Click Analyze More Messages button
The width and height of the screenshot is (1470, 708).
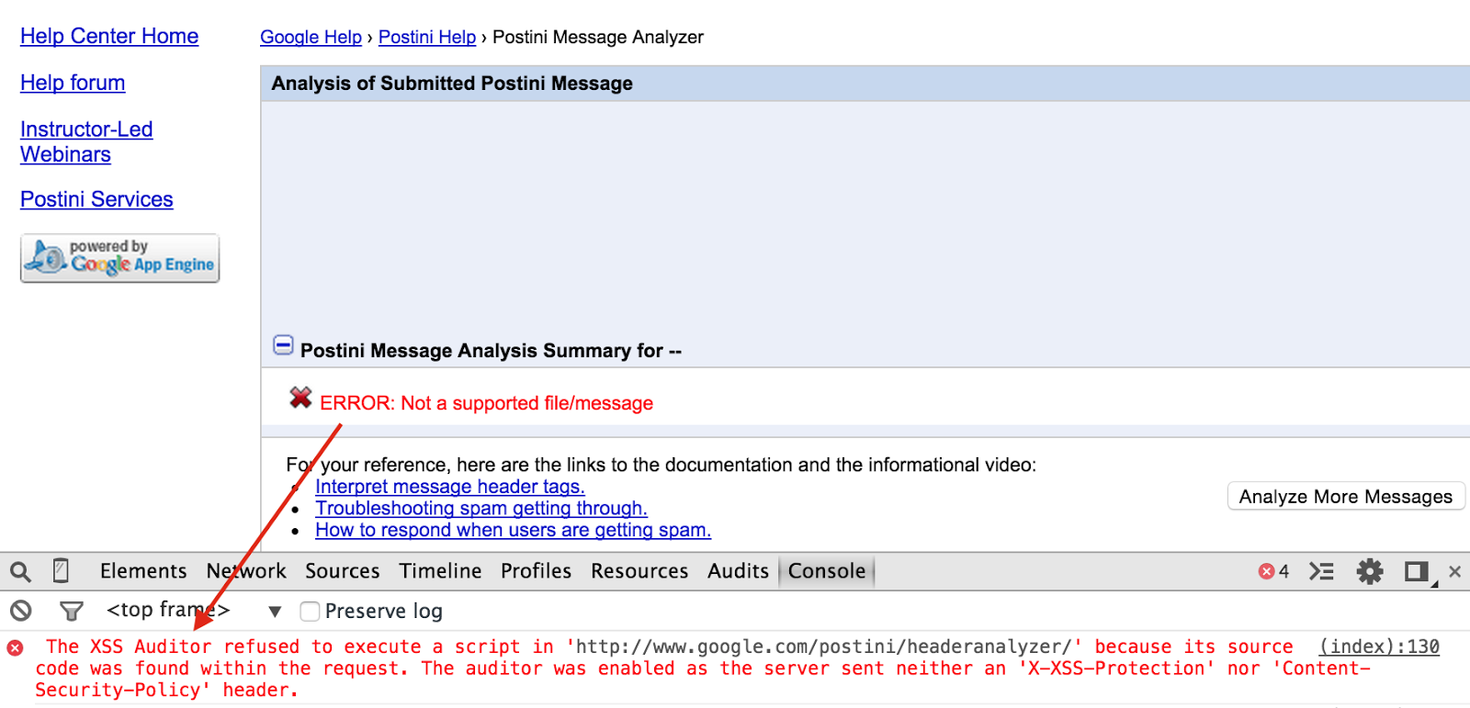tap(1345, 497)
